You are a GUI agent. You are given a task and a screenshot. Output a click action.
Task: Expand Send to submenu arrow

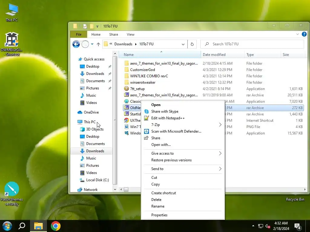point(220,169)
